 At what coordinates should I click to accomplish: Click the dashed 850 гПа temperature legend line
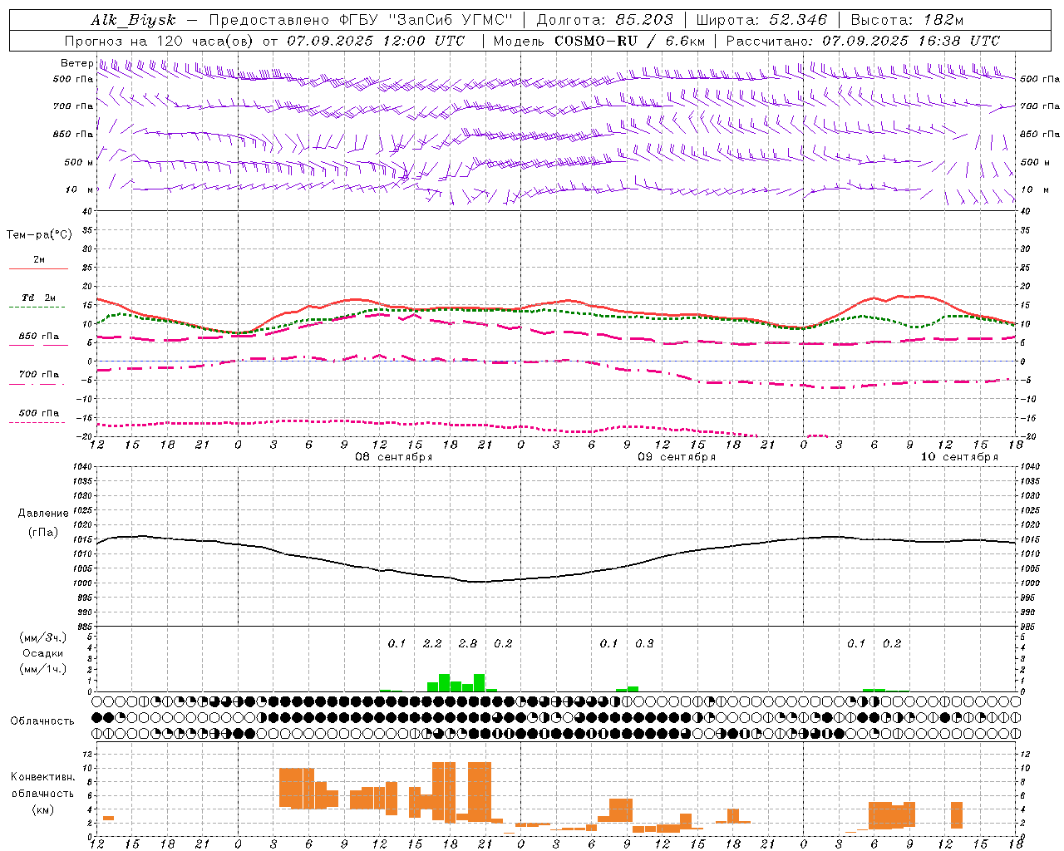point(38,345)
